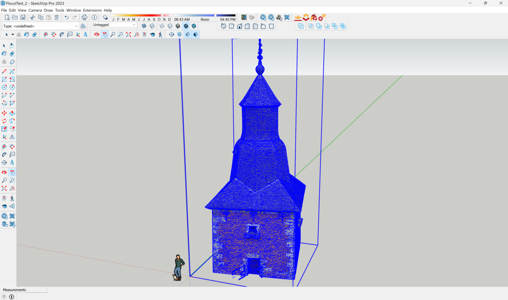The width and height of the screenshot is (508, 300).
Task: Activate the Move tool
Action: 4,113
